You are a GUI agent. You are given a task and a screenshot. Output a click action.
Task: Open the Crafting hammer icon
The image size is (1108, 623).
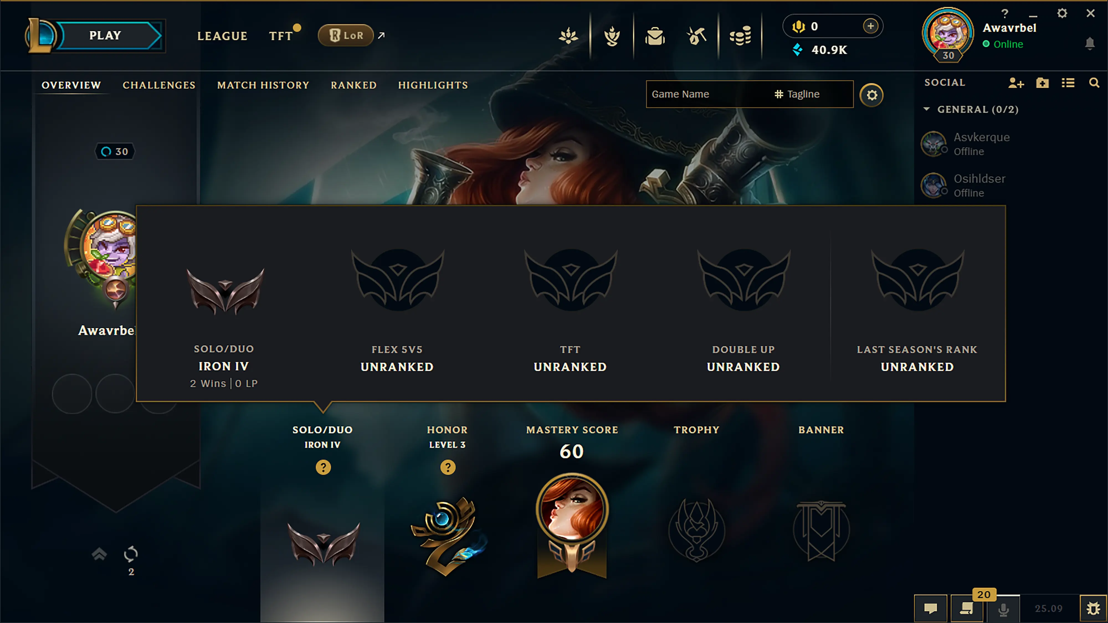click(x=697, y=36)
